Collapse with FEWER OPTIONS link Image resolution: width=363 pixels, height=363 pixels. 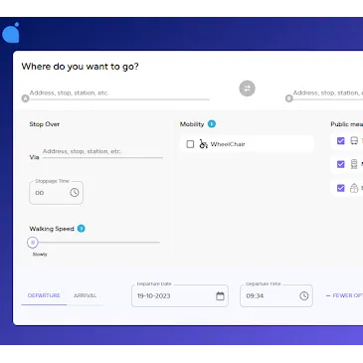coord(344,295)
